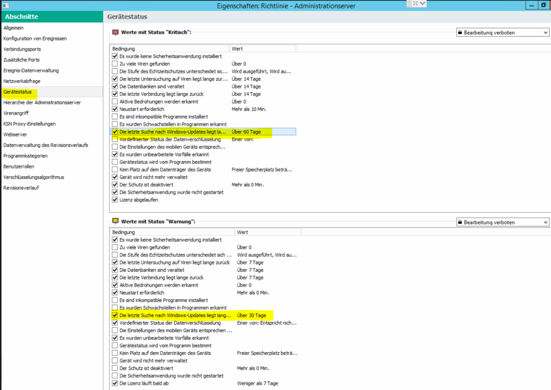The image size is (551, 390).
Task: Click the "Bedingung" column header in Kritisch table
Action: pos(170,48)
